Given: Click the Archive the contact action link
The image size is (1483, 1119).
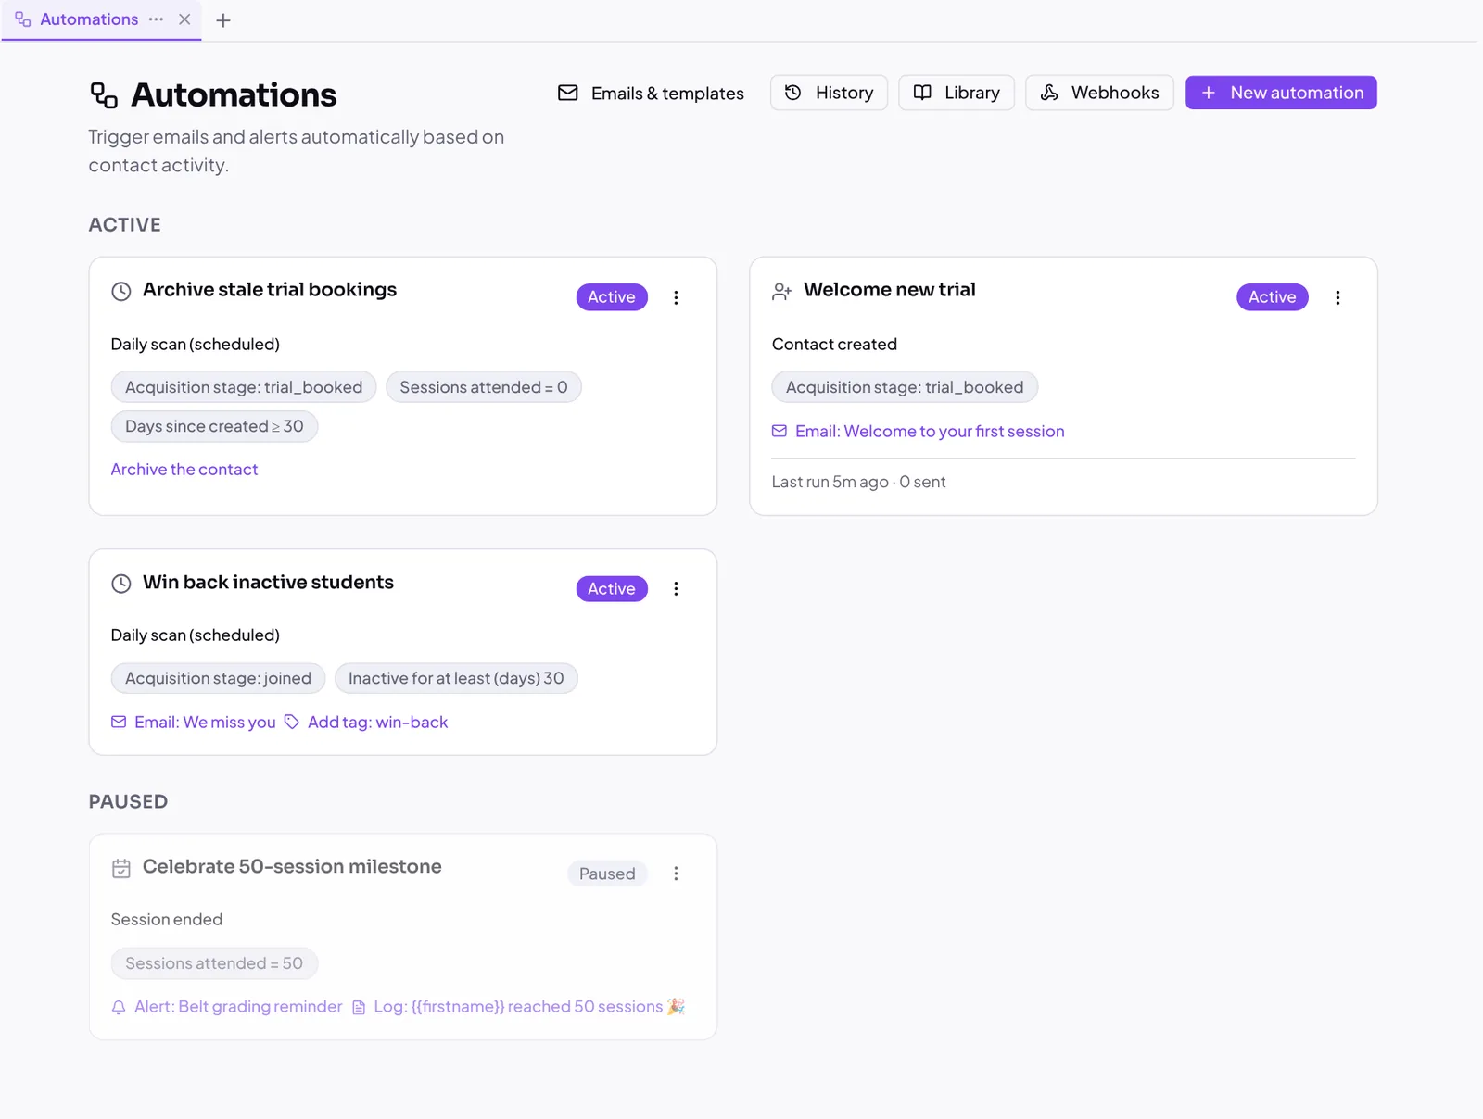Looking at the screenshot, I should [184, 470].
